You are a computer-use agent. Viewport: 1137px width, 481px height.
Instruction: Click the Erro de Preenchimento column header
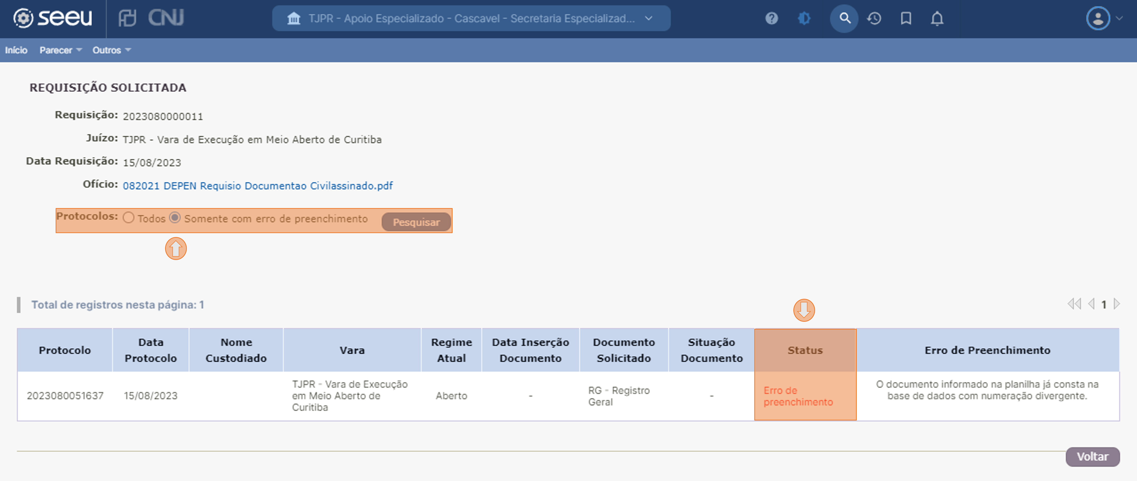pyautogui.click(x=987, y=350)
